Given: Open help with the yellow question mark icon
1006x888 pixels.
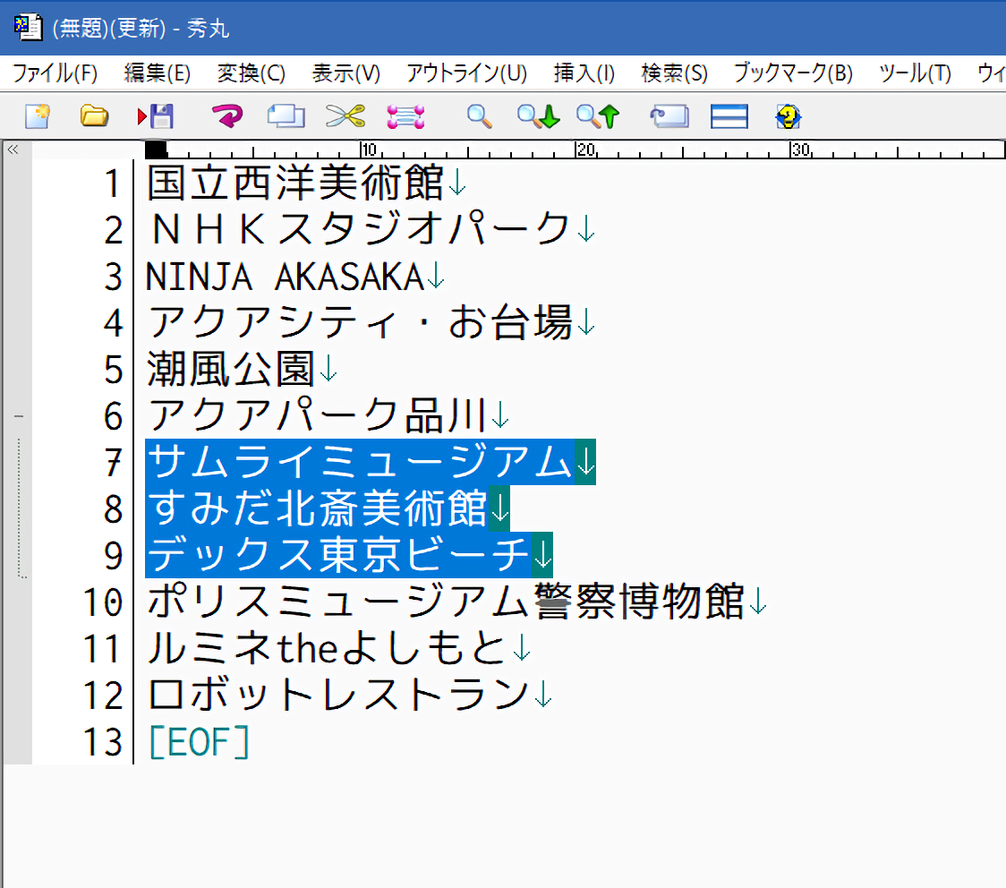Looking at the screenshot, I should tap(788, 115).
